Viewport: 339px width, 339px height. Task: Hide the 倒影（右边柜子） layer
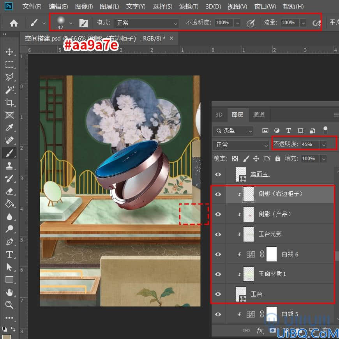tap(218, 194)
